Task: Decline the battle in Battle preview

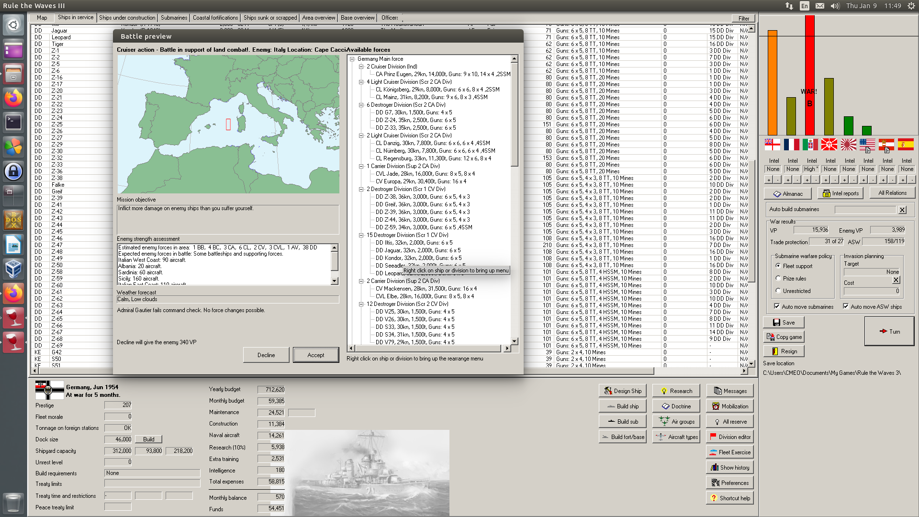Action: pos(266,355)
